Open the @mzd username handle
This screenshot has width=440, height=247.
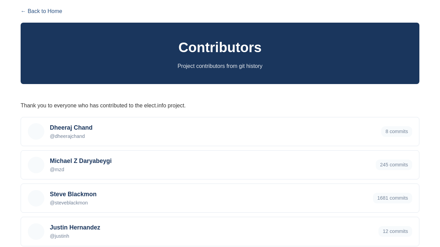[x=57, y=169]
